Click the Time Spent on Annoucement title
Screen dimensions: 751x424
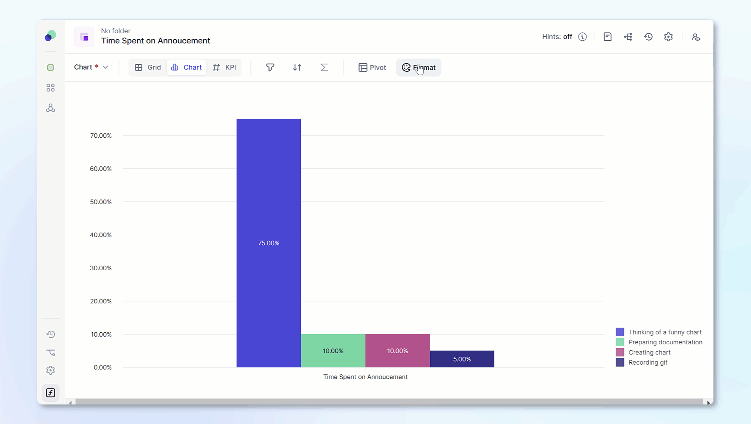pyautogui.click(x=156, y=41)
